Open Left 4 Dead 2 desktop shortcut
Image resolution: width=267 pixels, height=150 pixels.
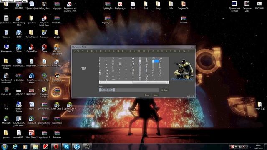(x=57, y=105)
